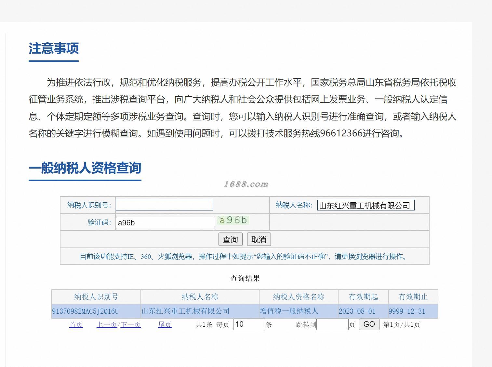The height and width of the screenshot is (367, 492).
Task: Click the 纳税人资格名称 column header
Action: (299, 297)
